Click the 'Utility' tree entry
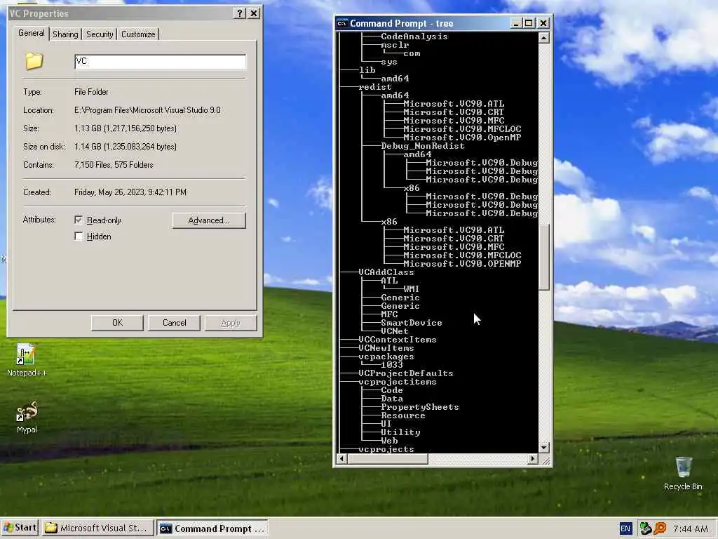 [x=400, y=432]
